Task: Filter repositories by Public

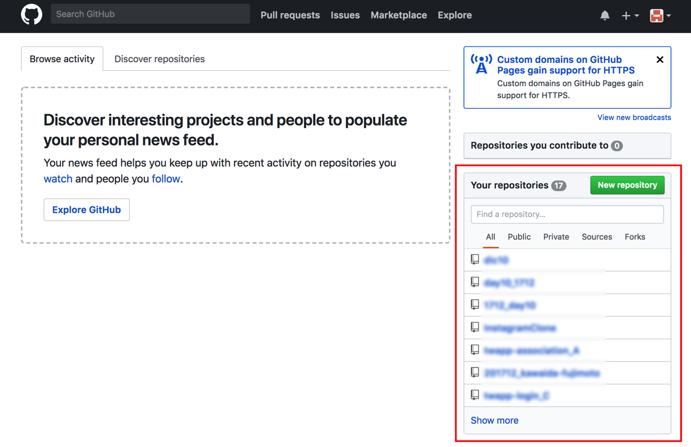Action: click(519, 237)
